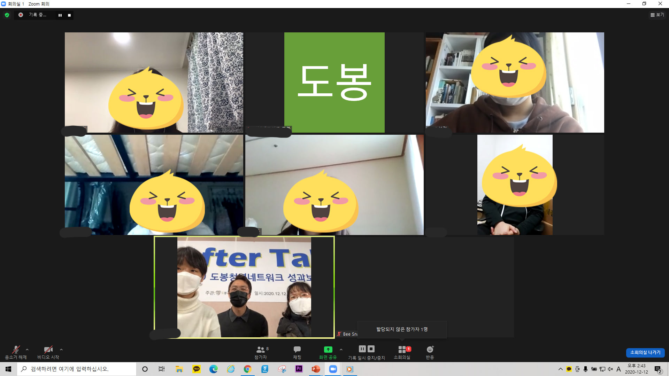Screen dimensions: 669x376
Task: Open the Windows notification center
Action: pyautogui.click(x=658, y=369)
